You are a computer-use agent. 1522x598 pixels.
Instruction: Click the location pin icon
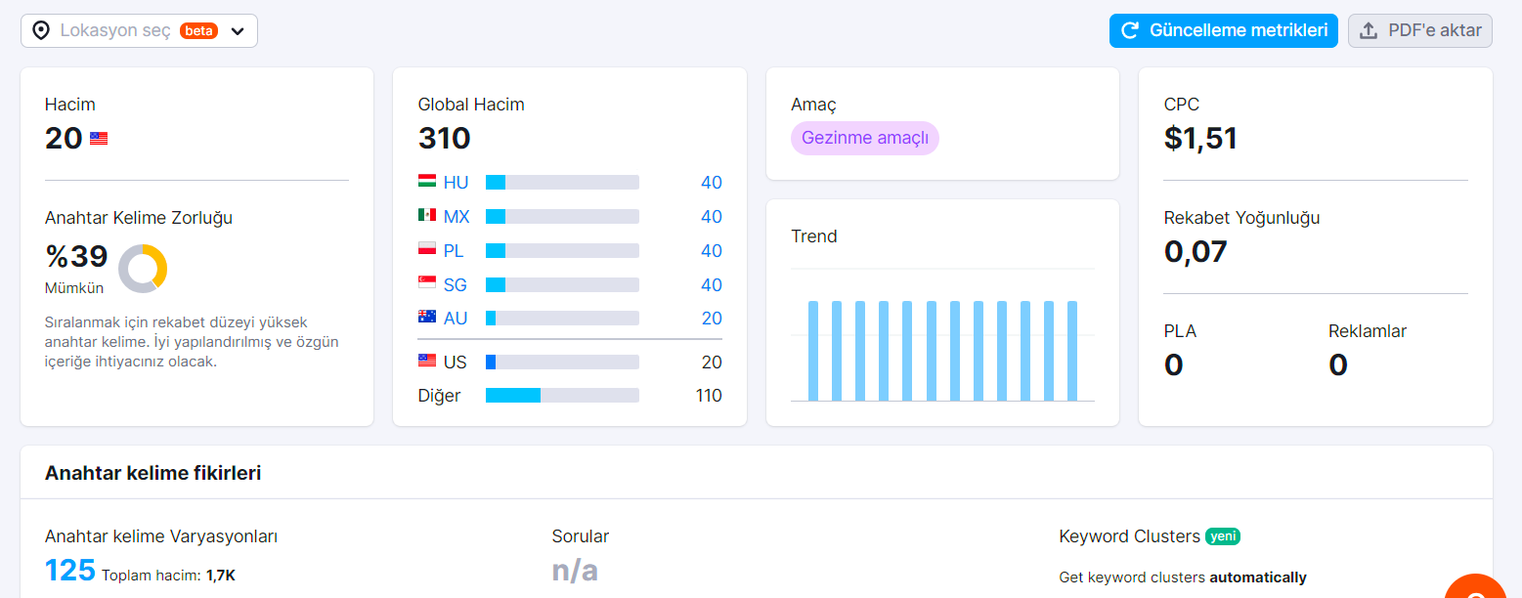[41, 30]
